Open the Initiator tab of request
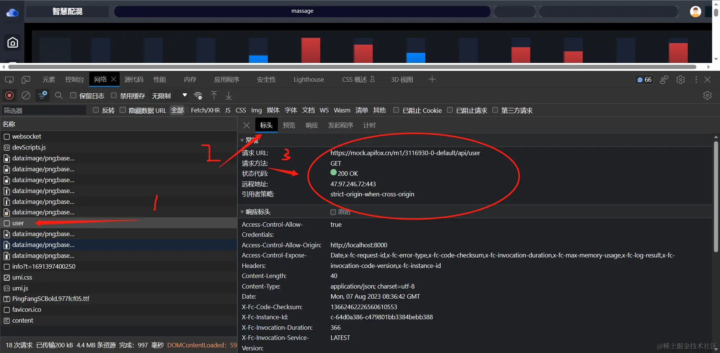Screen dimensions: 720x353 coord(340,125)
